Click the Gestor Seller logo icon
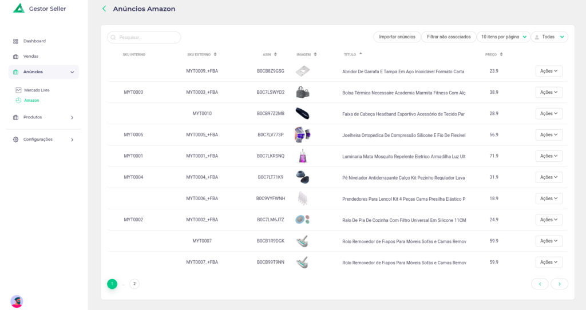Viewport: 586px width, 310px height. click(19, 9)
